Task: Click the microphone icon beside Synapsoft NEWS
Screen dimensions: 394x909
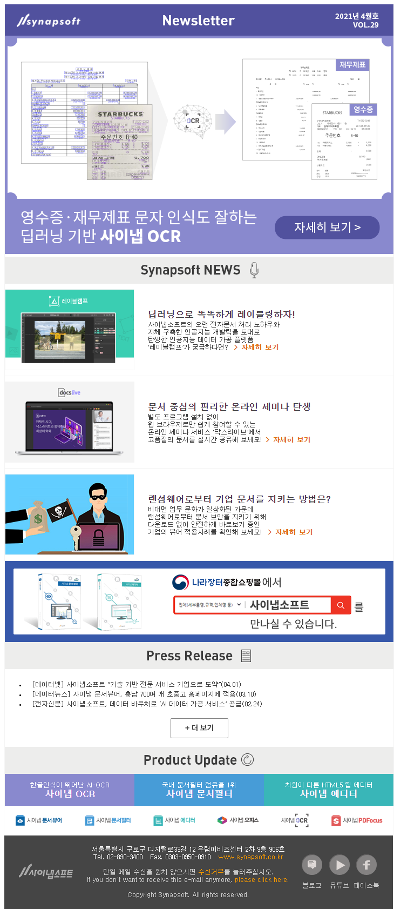Action: (254, 270)
